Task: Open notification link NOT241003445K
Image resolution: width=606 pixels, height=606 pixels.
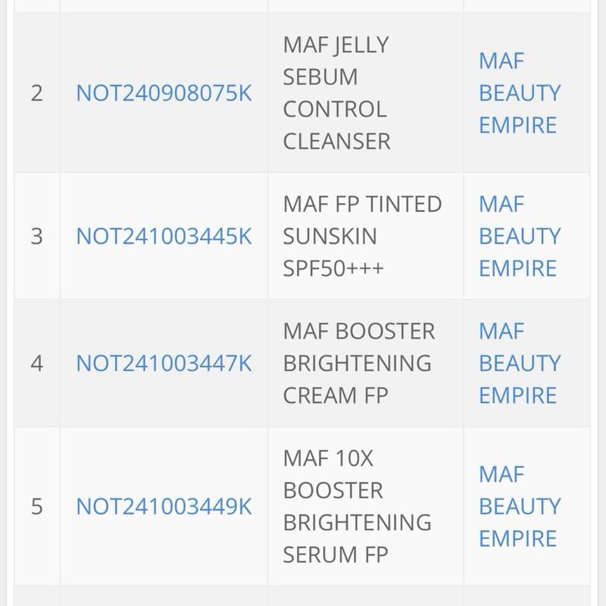Action: (164, 236)
